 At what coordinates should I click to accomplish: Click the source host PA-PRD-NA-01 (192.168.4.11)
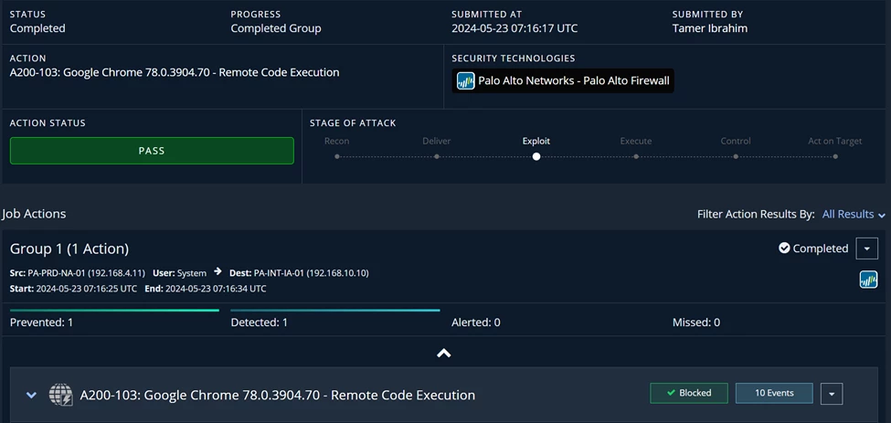[x=88, y=273]
